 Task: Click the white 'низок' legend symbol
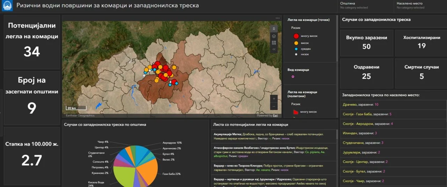point(296,54)
